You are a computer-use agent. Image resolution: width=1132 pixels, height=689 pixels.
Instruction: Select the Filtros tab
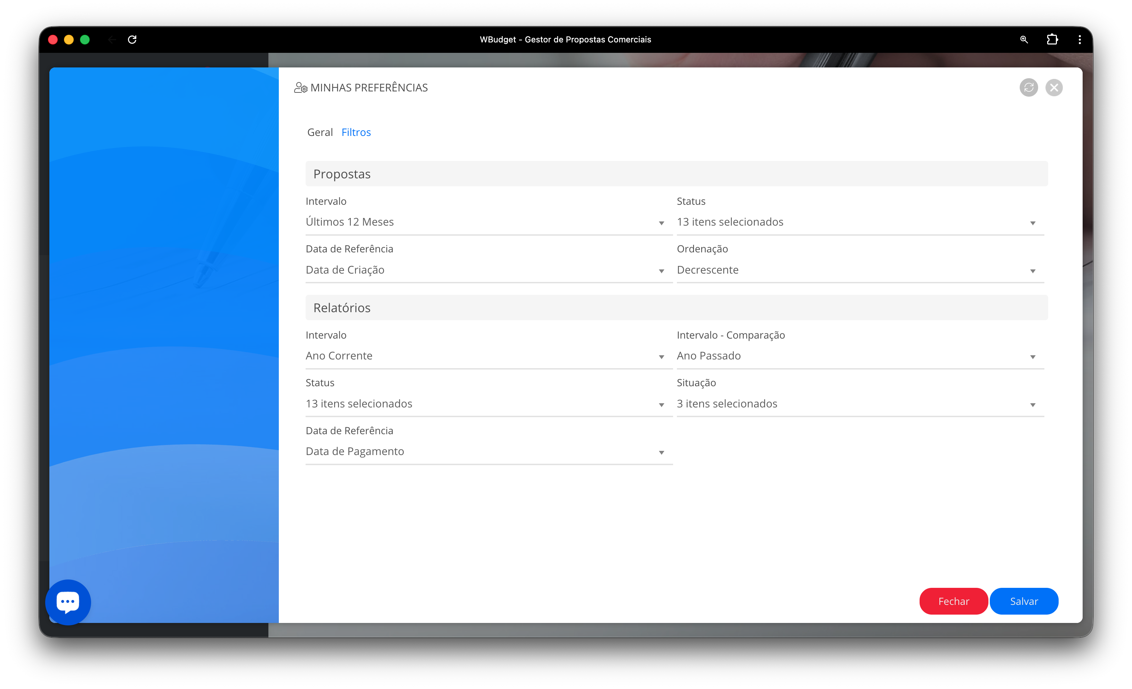(x=356, y=132)
